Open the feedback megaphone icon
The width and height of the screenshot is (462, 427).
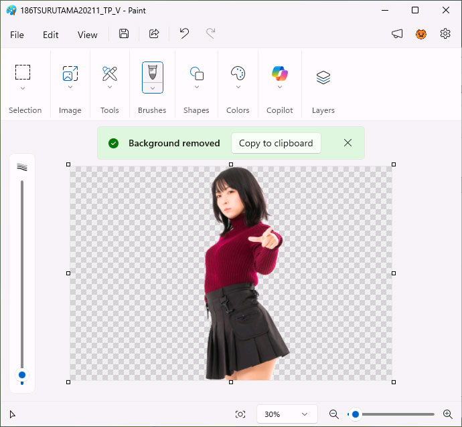[x=397, y=34]
